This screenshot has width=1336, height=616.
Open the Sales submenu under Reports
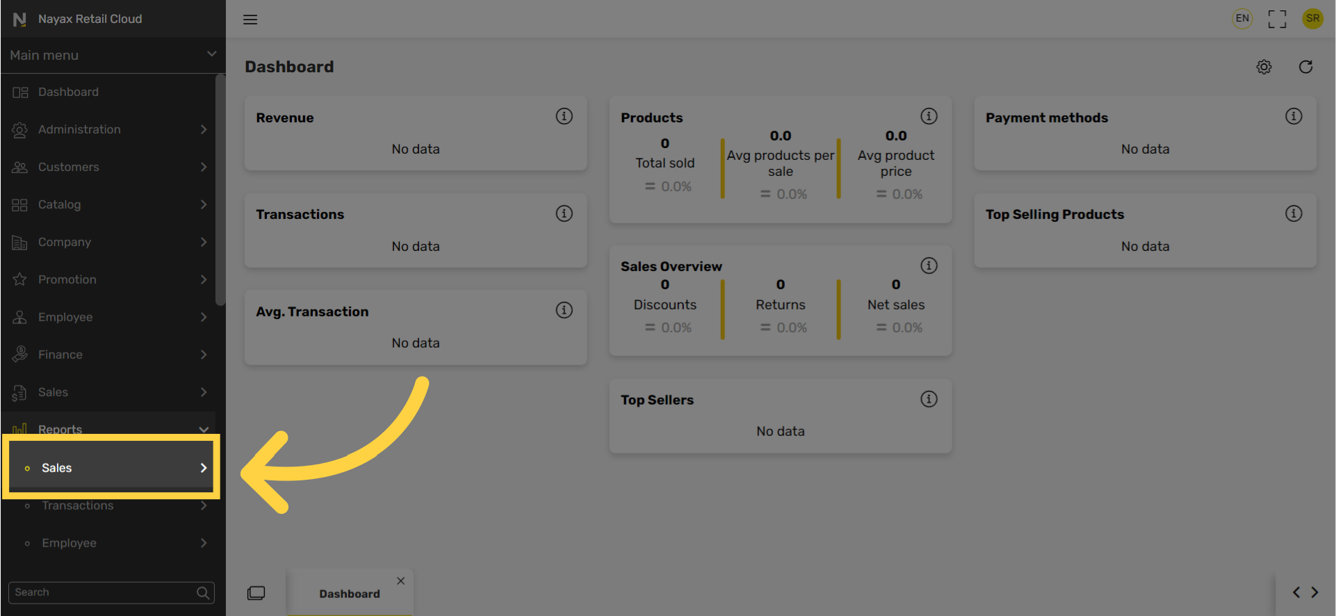tap(111, 468)
